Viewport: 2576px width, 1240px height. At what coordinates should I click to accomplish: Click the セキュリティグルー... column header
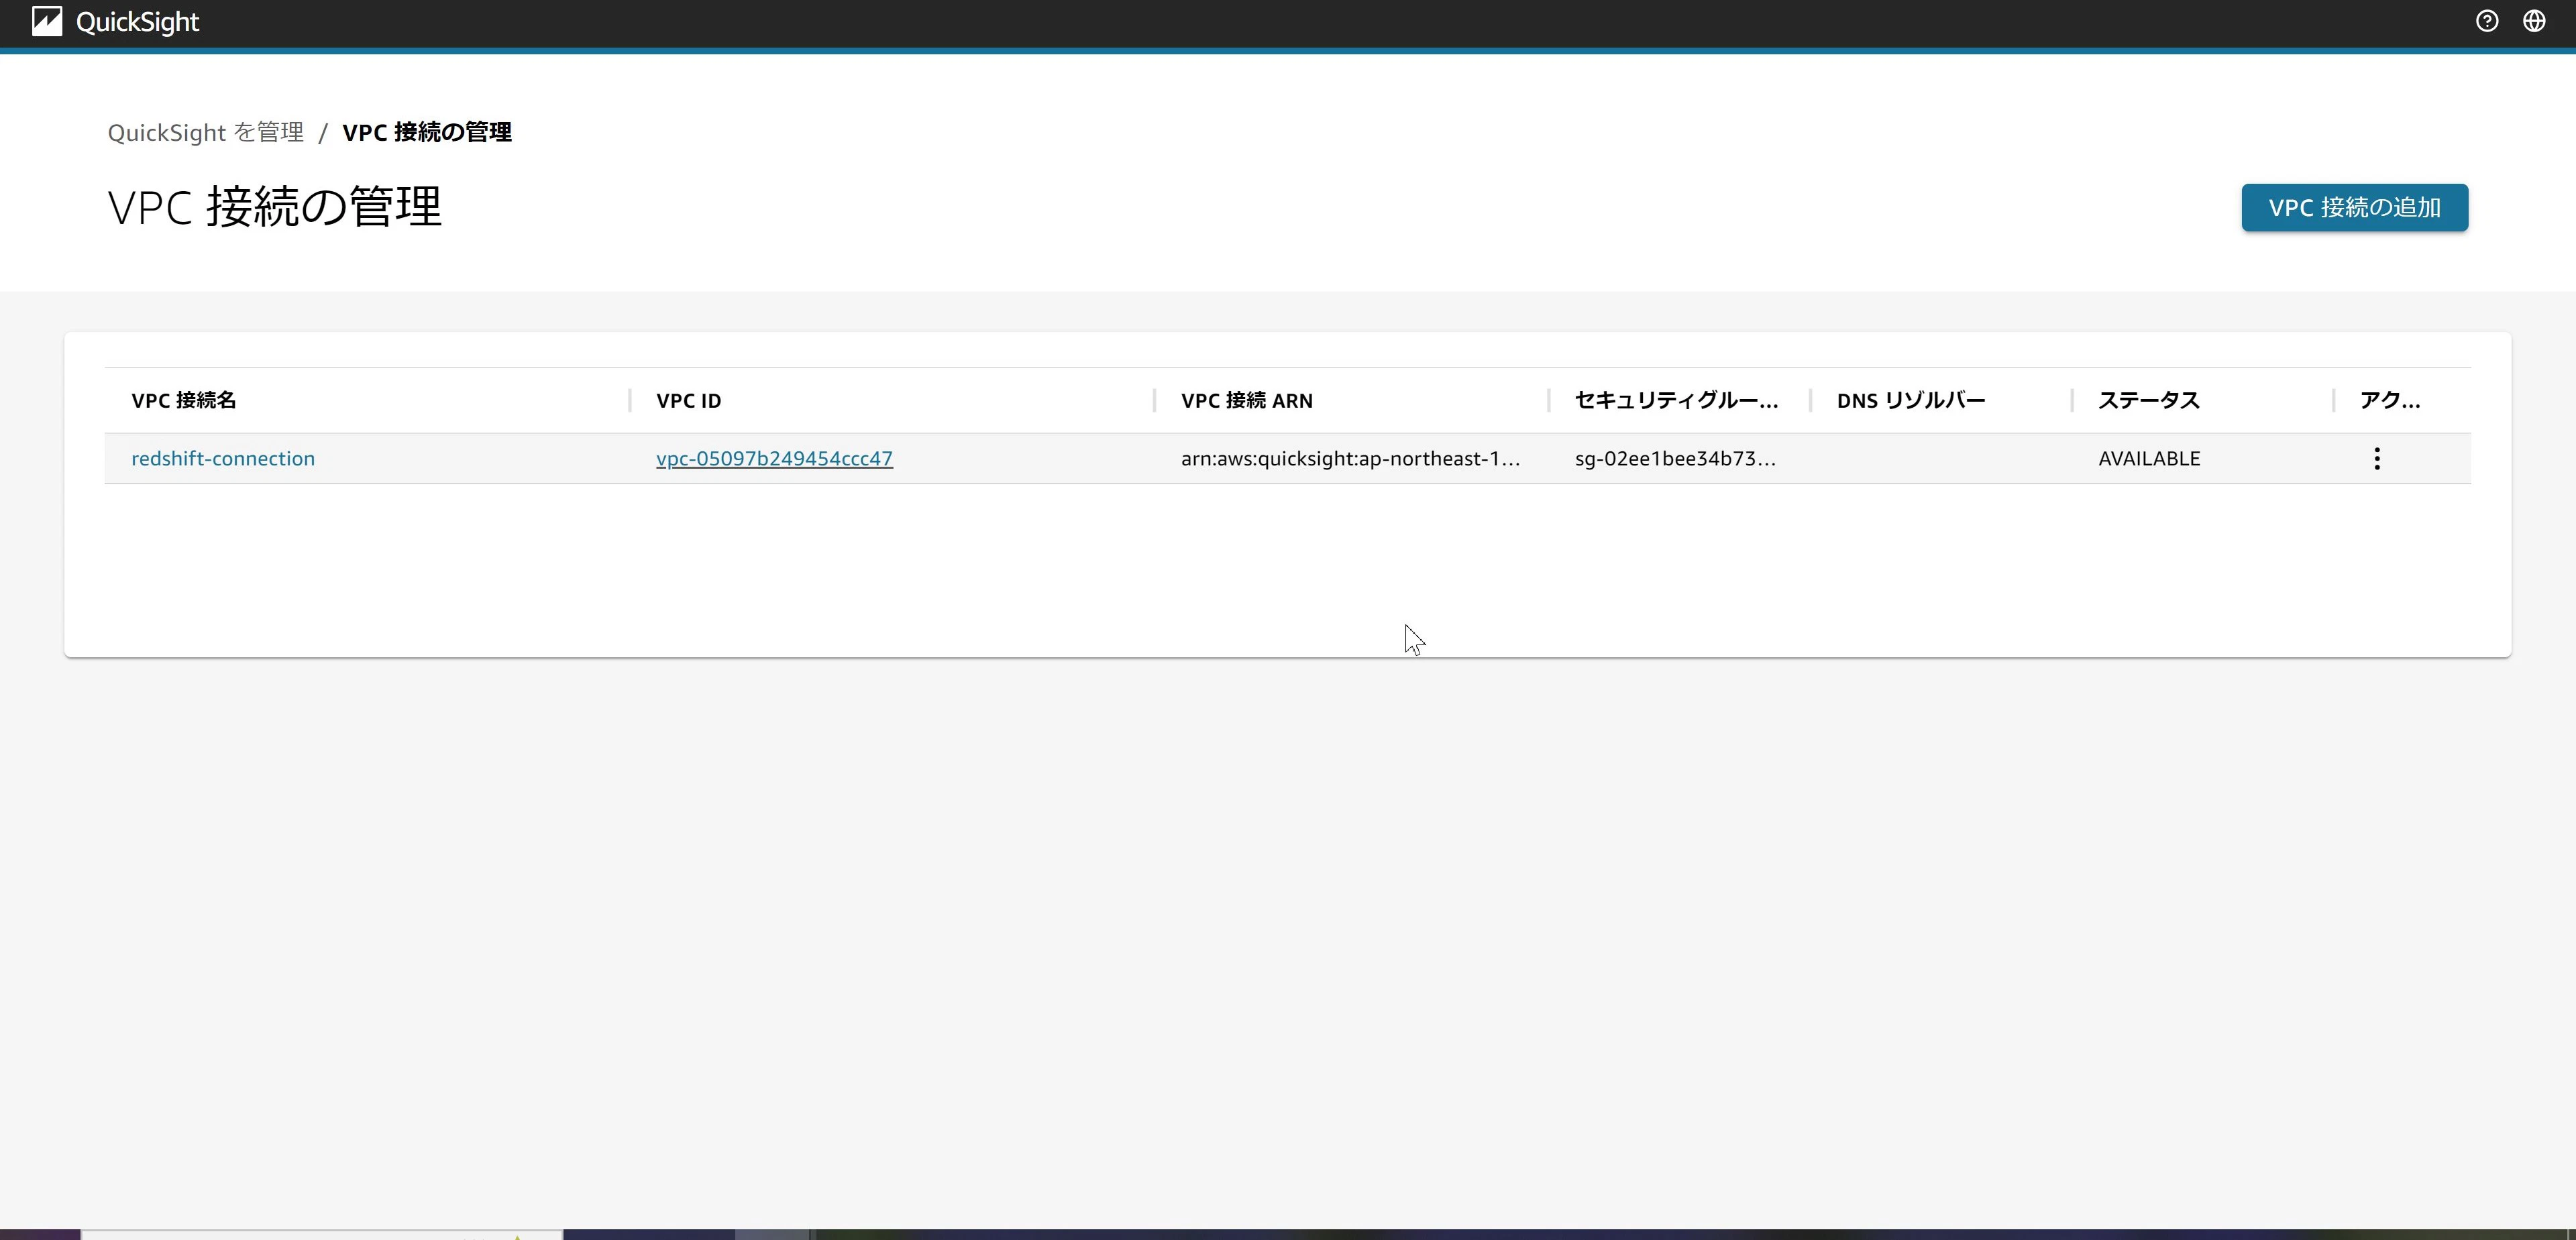(1676, 401)
